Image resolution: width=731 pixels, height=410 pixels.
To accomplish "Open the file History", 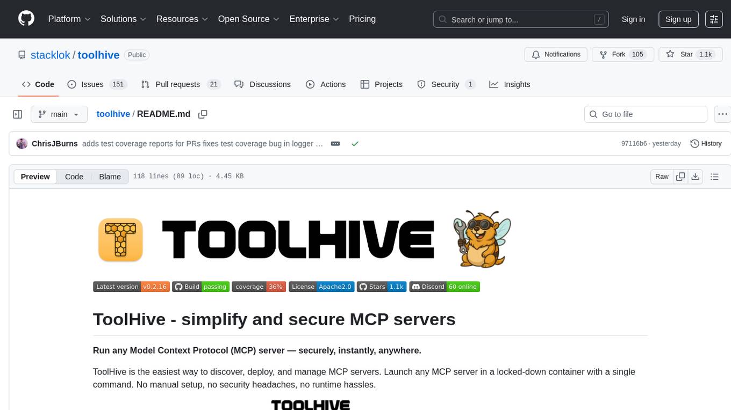I will (x=706, y=144).
